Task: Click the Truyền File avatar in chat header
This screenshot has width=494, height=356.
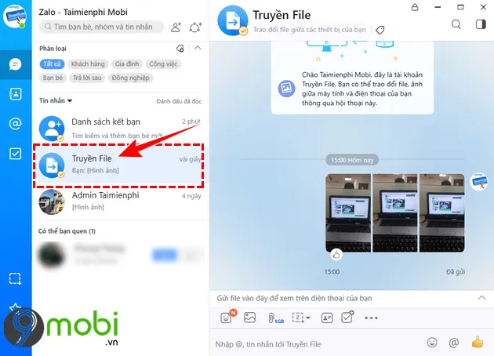Action: click(x=233, y=21)
